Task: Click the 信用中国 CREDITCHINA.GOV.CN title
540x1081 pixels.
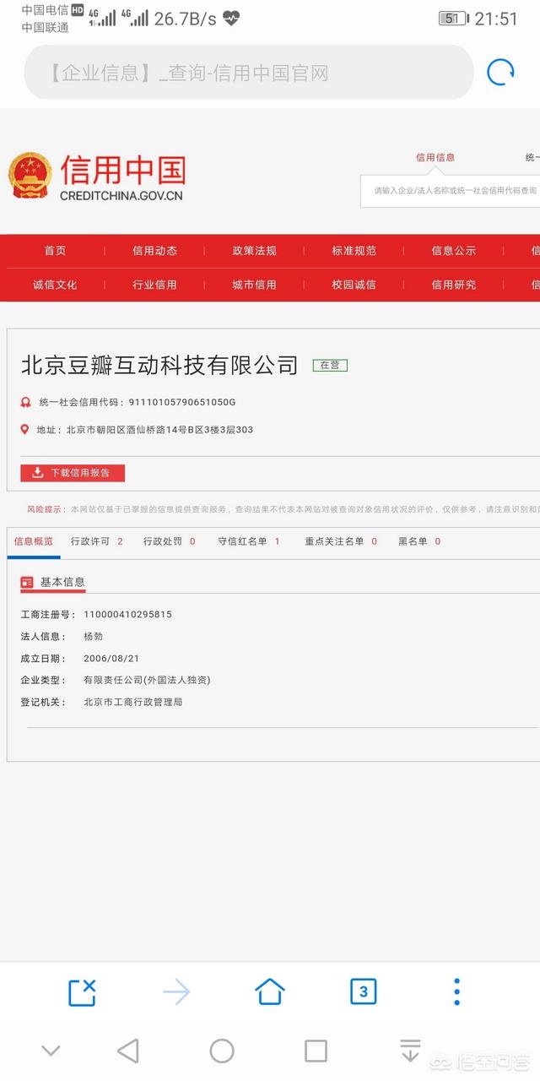Action: click(x=122, y=177)
